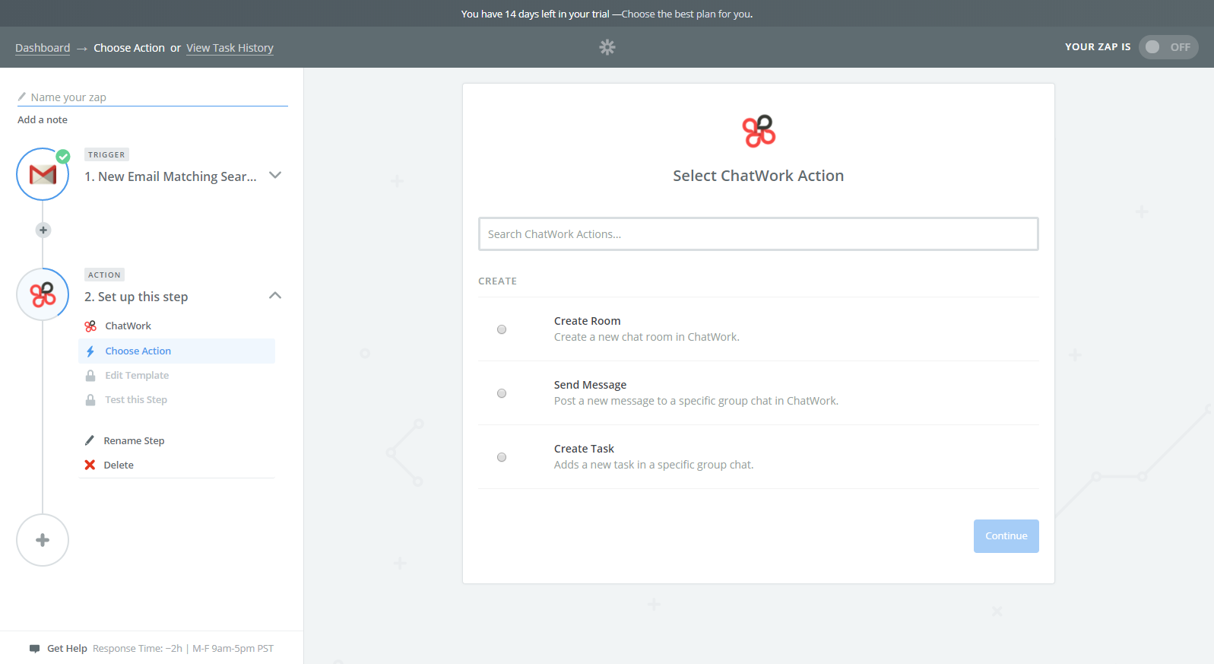Click the large ChatWork logo in panel
Viewport: 1214px width, 664px height.
tap(759, 131)
